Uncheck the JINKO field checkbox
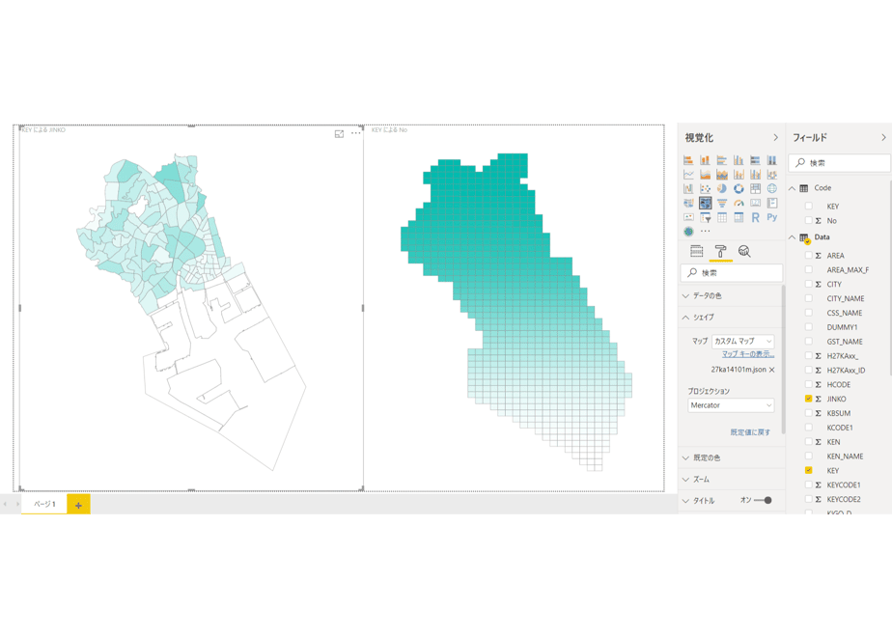The height and width of the screenshot is (637, 892). 808,399
